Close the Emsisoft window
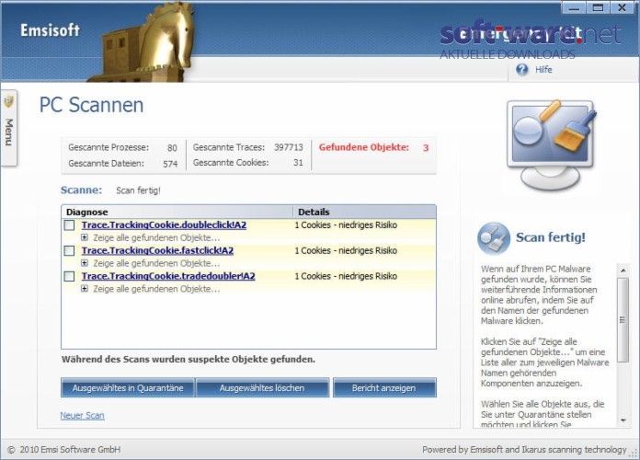 (622, 7)
